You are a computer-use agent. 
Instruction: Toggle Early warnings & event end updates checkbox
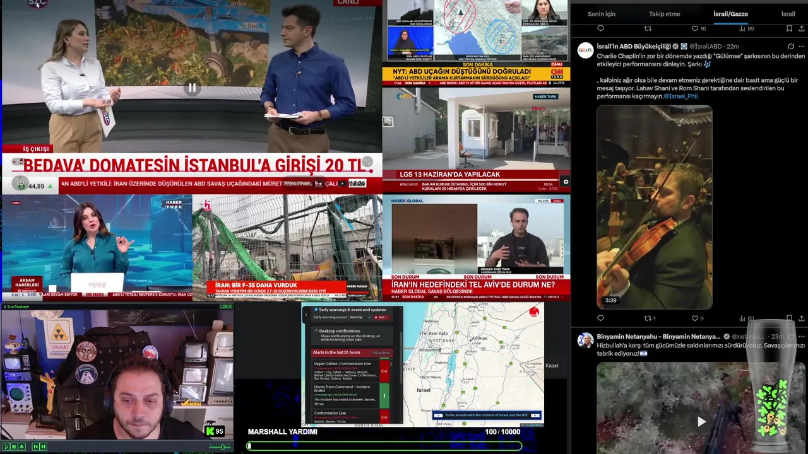coord(316,310)
